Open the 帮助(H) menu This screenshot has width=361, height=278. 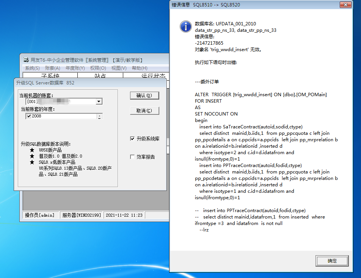click(140, 68)
